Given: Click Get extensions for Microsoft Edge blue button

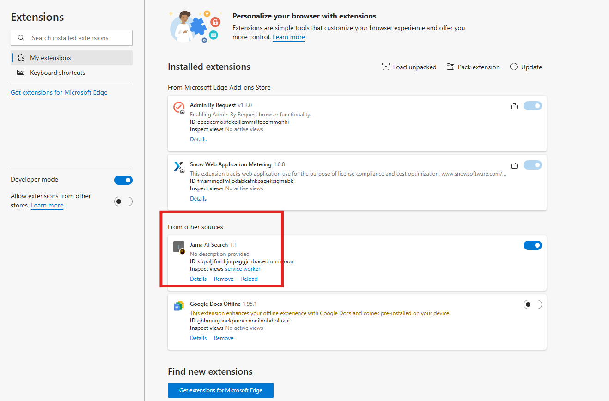Looking at the screenshot, I should click(x=220, y=390).
